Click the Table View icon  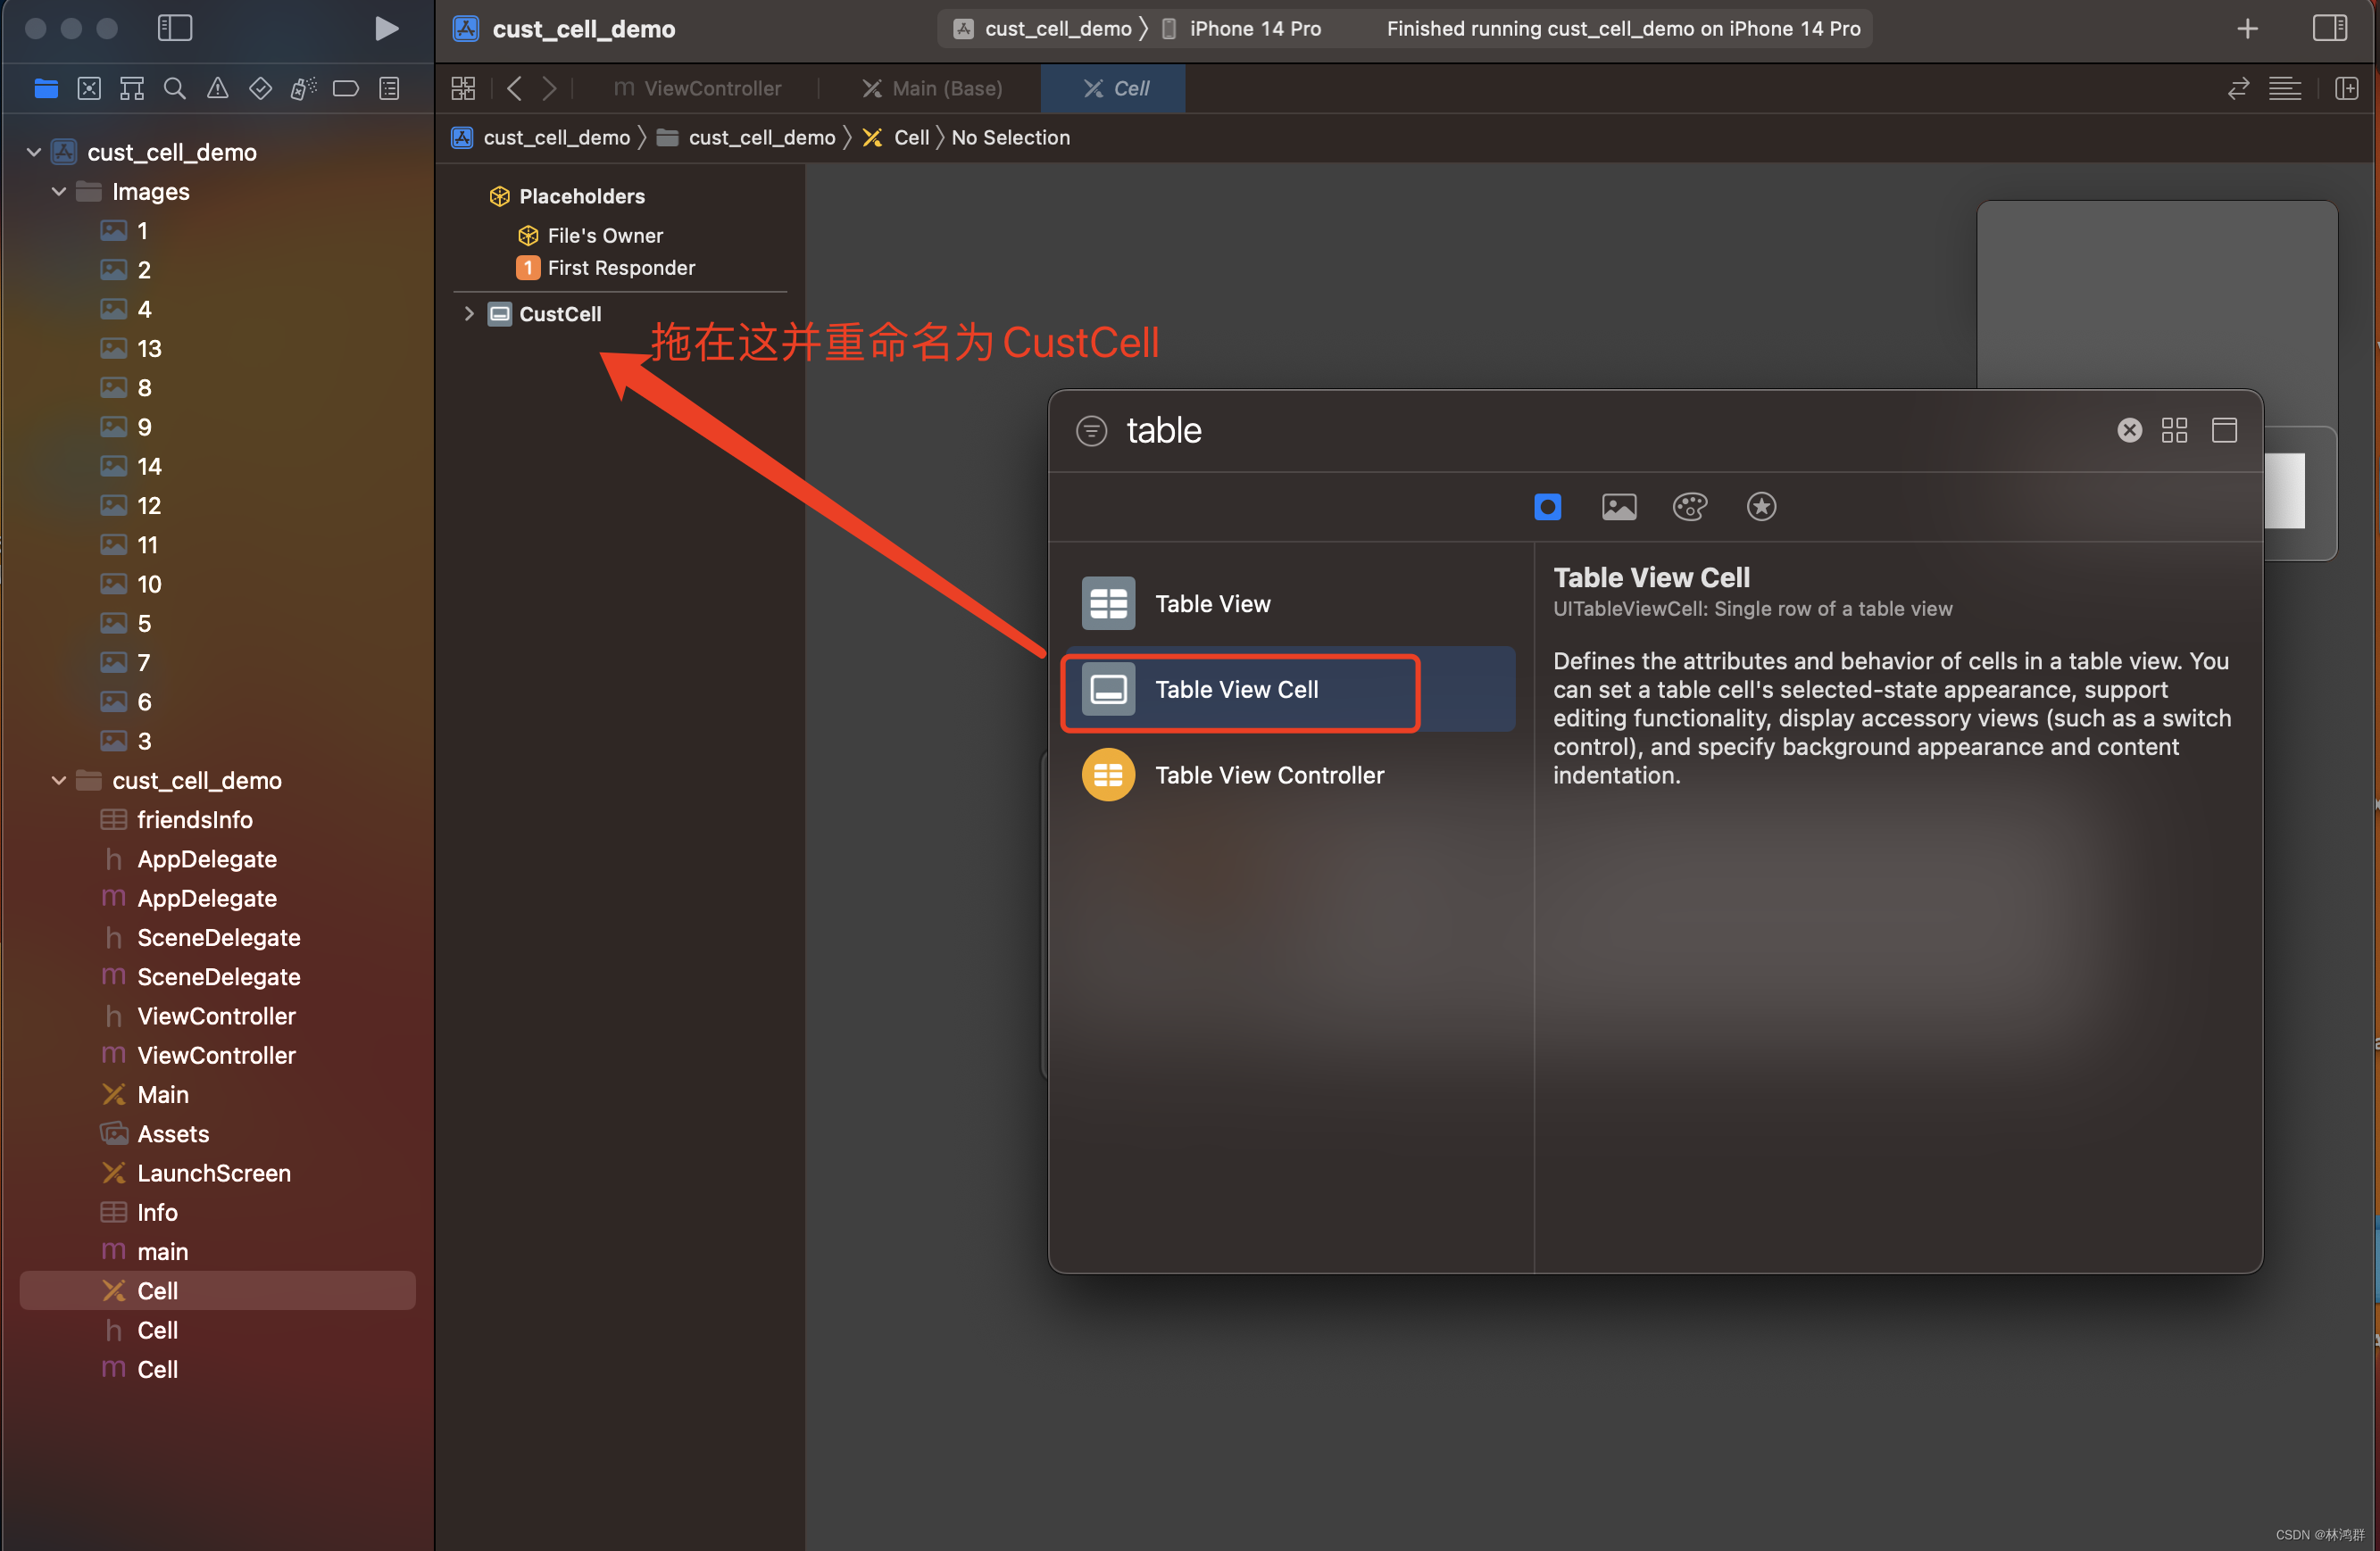point(1107,602)
